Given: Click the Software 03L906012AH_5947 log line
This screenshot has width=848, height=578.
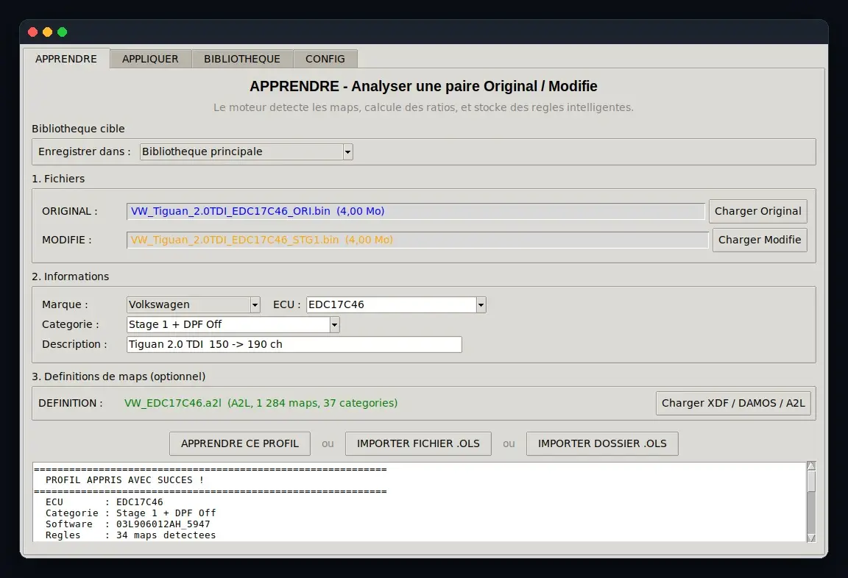Looking at the screenshot, I should click(127, 524).
